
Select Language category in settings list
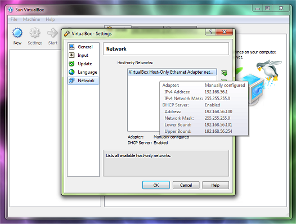click(x=83, y=72)
